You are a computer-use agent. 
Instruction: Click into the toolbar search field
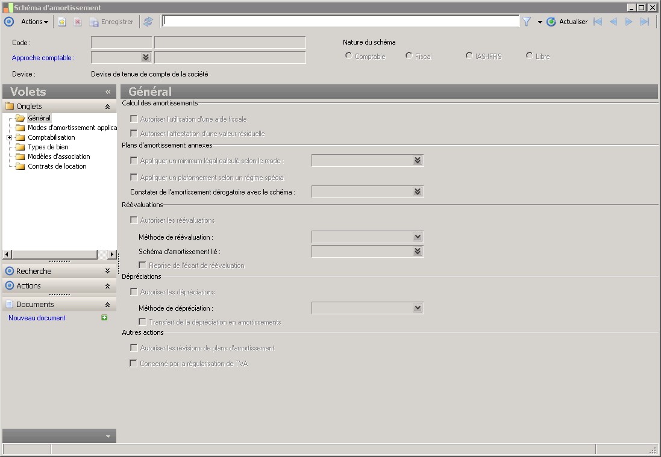coord(340,20)
